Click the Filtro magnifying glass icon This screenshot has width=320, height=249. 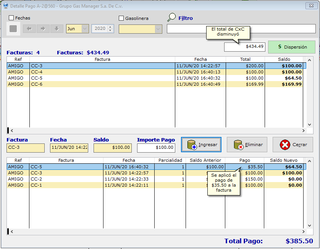tap(172, 18)
